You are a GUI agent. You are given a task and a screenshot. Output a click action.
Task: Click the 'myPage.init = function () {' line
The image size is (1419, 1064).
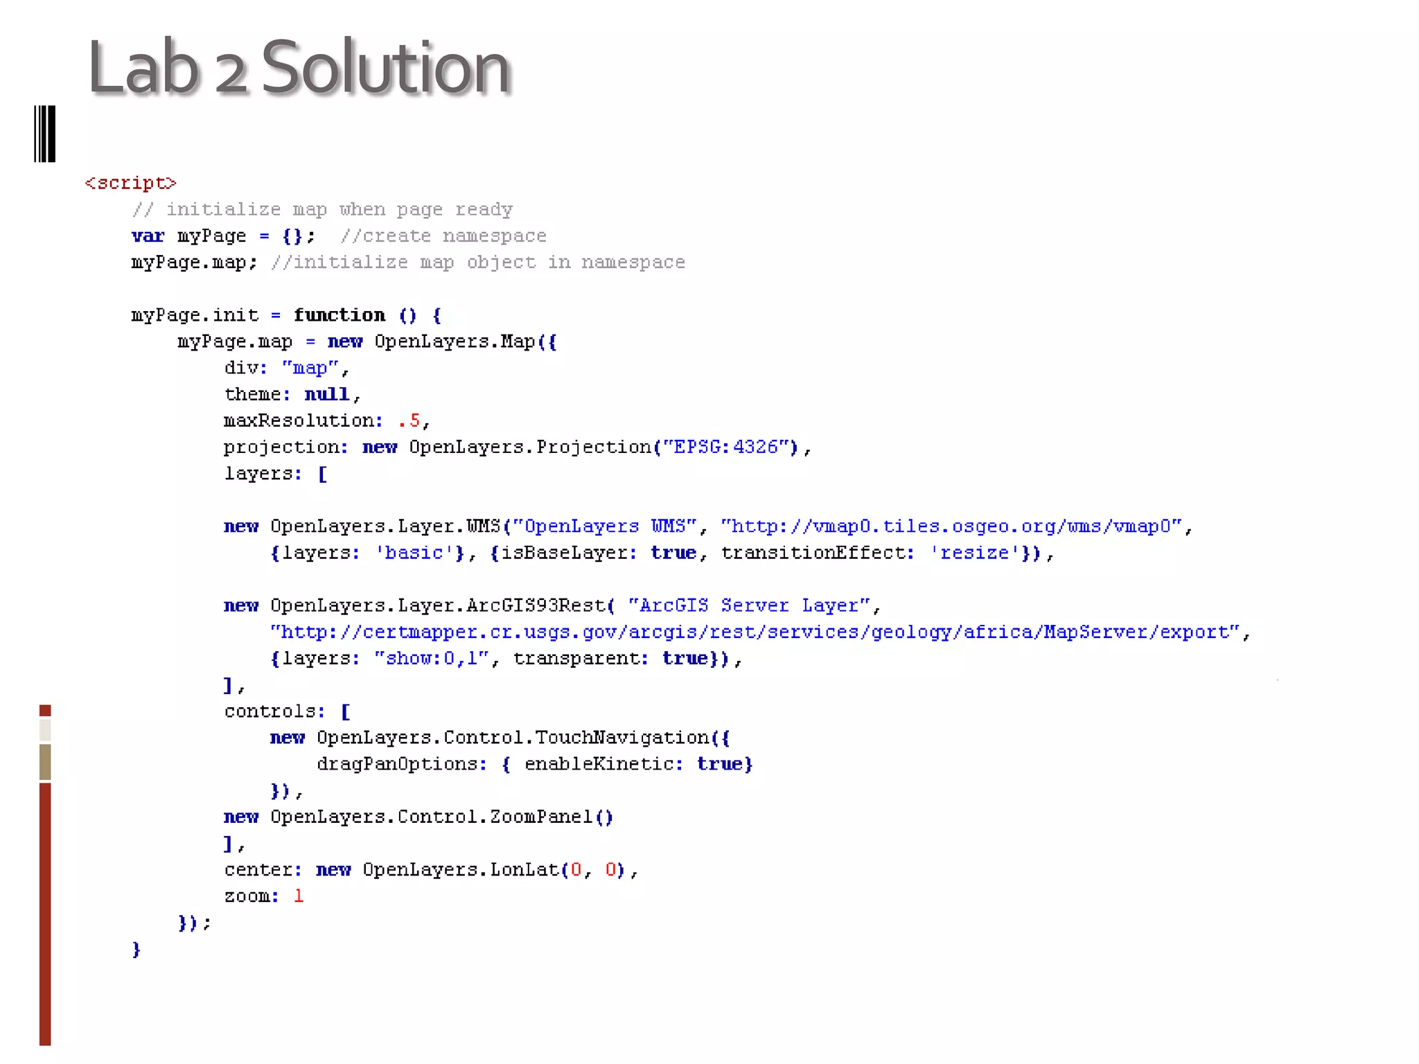pos(286,315)
